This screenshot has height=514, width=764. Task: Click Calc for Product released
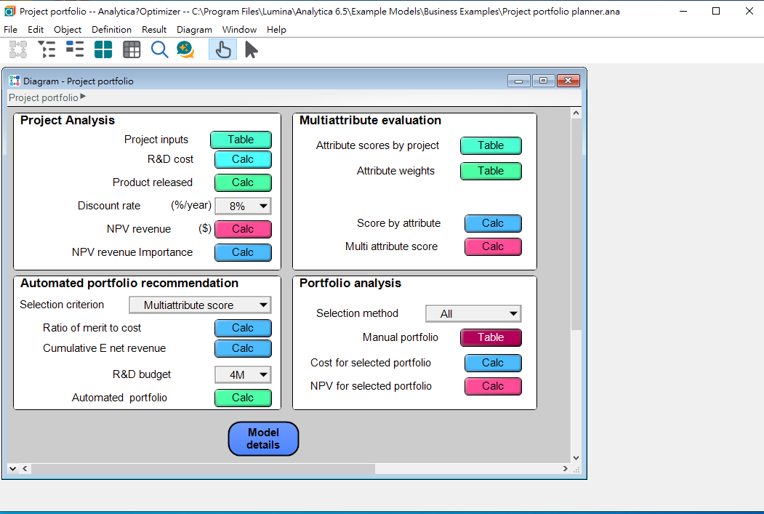(x=243, y=182)
